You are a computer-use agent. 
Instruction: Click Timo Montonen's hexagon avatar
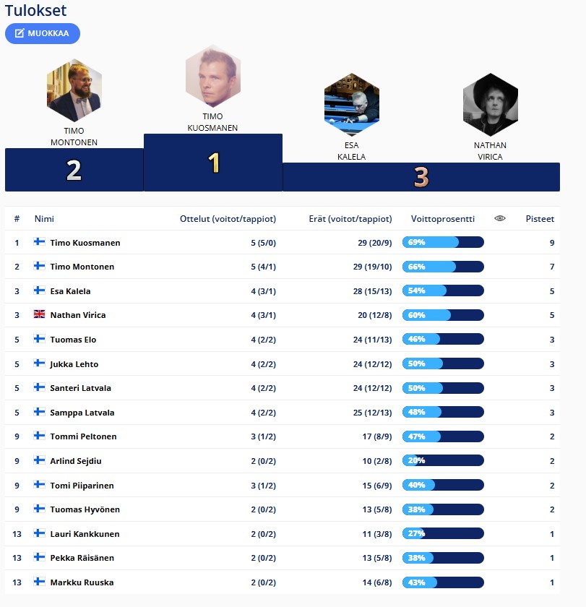pyautogui.click(x=74, y=90)
